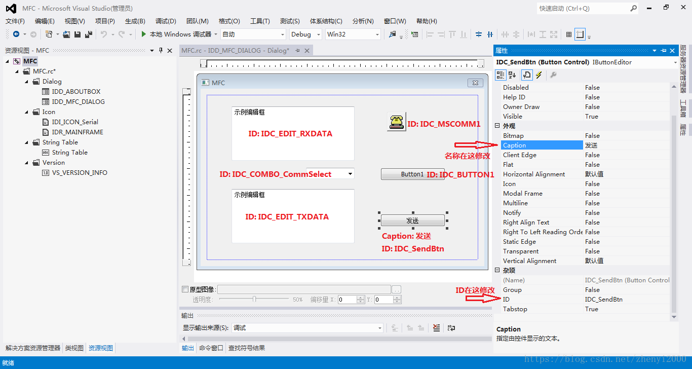
Task: Click the space across toolbar icon
Action: (505, 34)
